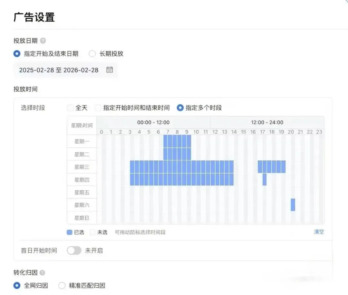Select the 长期投放 option
Screen dimensions: 348x295
92,54
